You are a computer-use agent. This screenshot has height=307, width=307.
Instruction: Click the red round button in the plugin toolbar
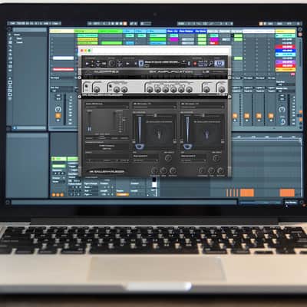195,63
